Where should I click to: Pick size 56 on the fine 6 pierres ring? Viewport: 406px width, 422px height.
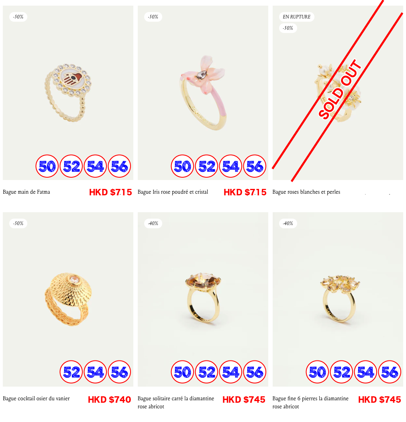390,372
